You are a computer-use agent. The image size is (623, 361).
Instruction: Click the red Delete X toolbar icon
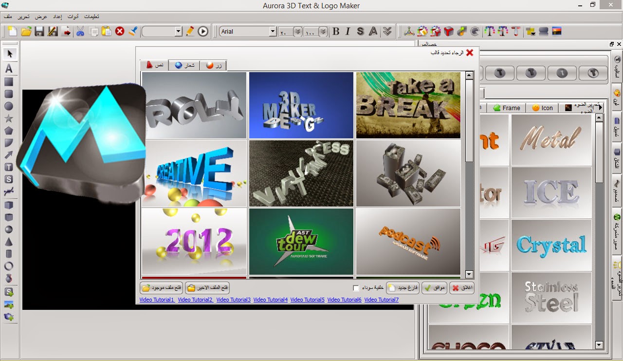click(x=120, y=31)
